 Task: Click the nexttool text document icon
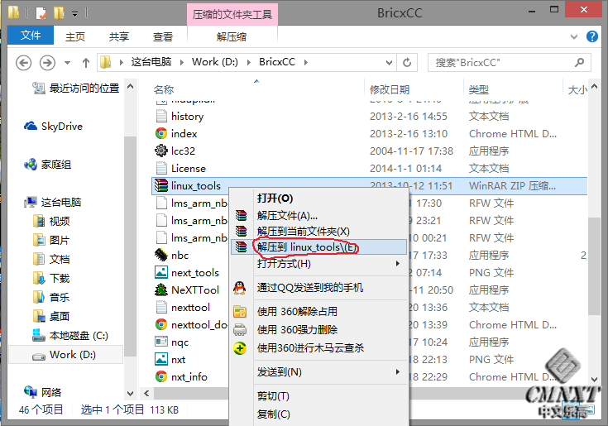coord(161,308)
